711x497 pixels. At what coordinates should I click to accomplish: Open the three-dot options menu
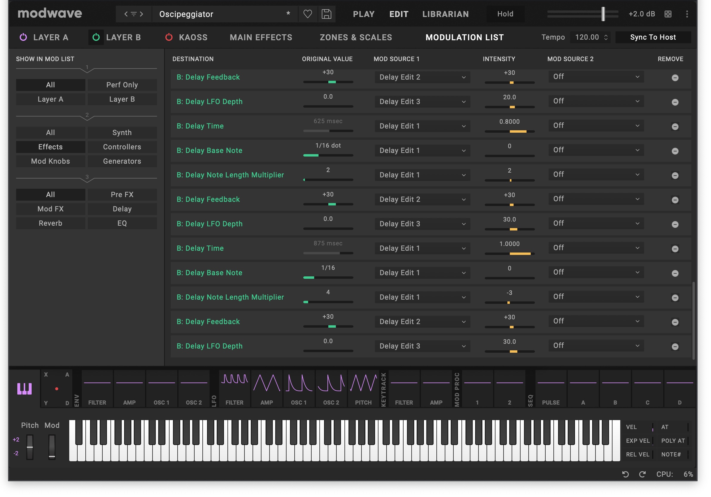(687, 14)
